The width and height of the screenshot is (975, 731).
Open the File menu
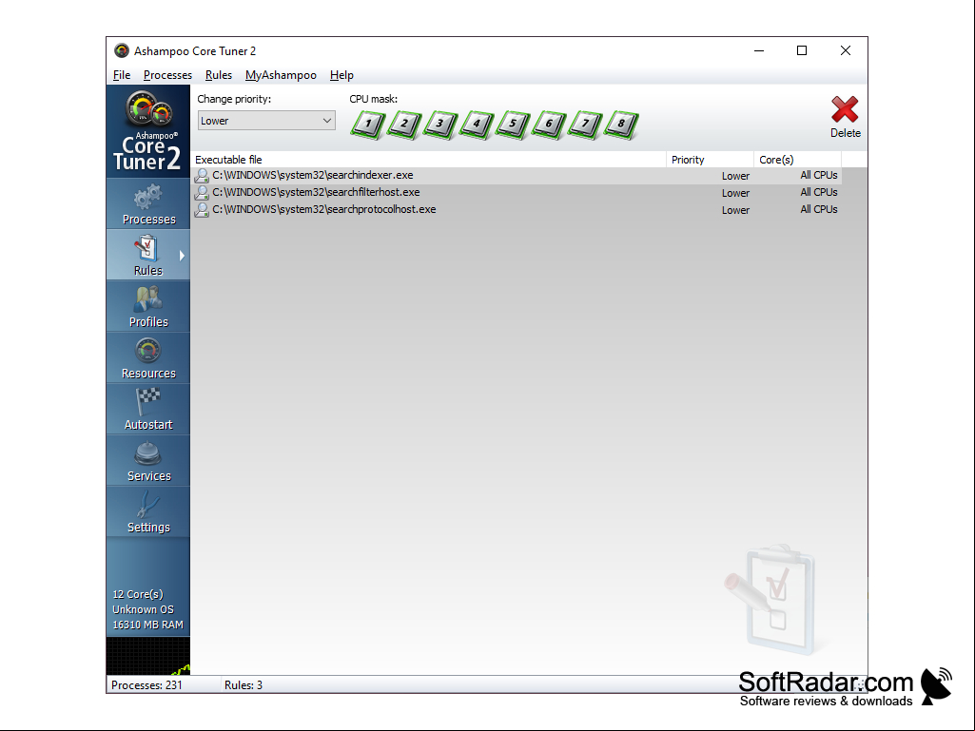122,75
